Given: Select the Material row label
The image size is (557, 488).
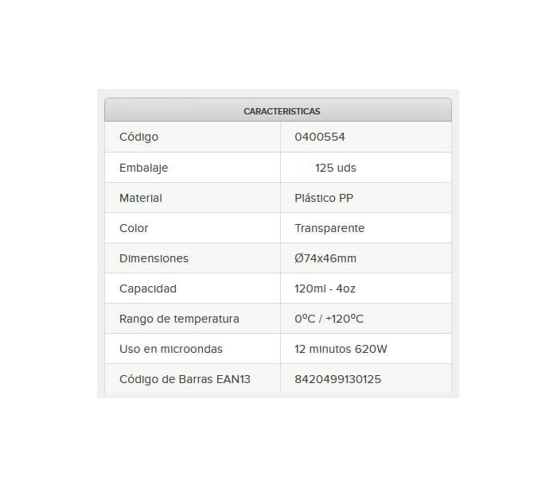Looking at the screenshot, I should [141, 198].
